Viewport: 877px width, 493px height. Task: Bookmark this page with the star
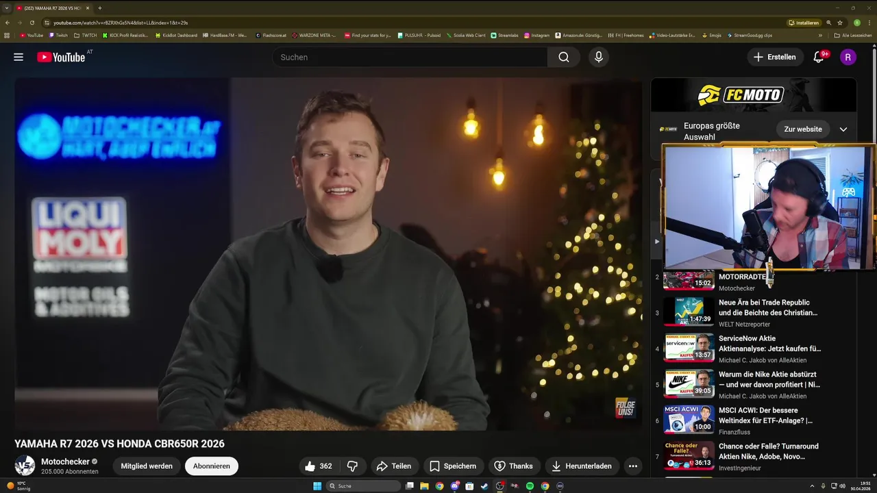pyautogui.click(x=840, y=23)
